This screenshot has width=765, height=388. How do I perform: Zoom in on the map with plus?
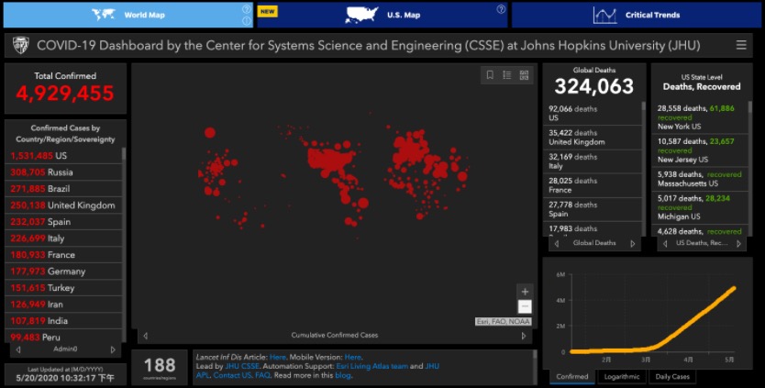(525, 292)
